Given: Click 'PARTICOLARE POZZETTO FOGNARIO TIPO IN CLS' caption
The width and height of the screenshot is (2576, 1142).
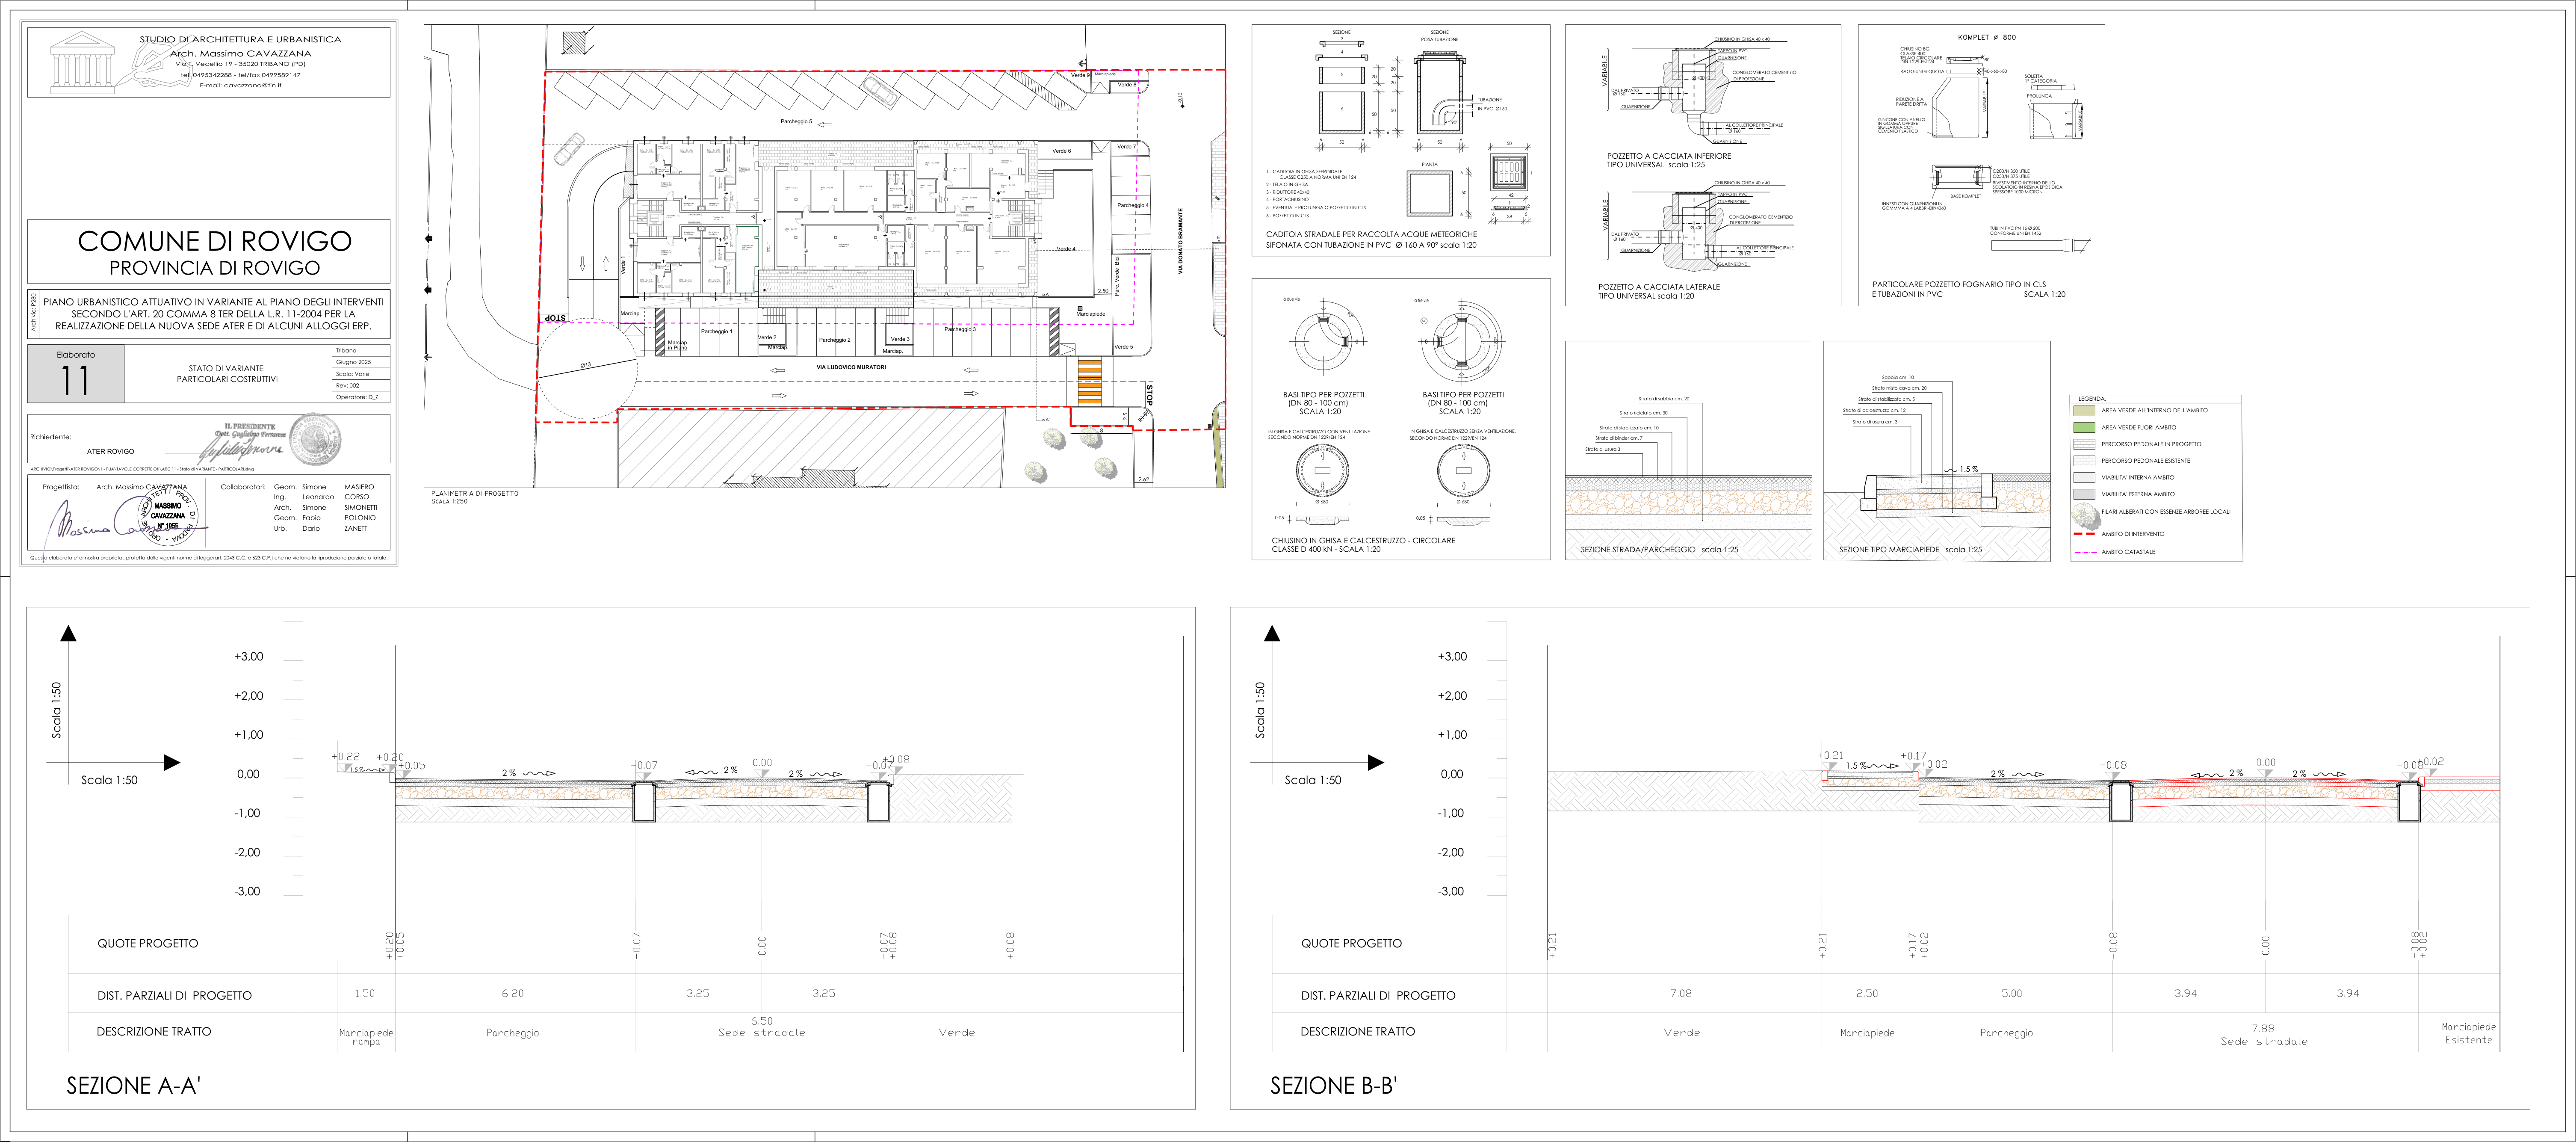Looking at the screenshot, I should (1959, 284).
